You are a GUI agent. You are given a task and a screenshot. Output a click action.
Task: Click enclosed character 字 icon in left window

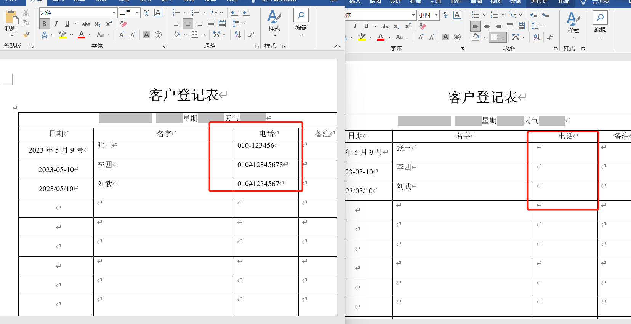click(158, 35)
